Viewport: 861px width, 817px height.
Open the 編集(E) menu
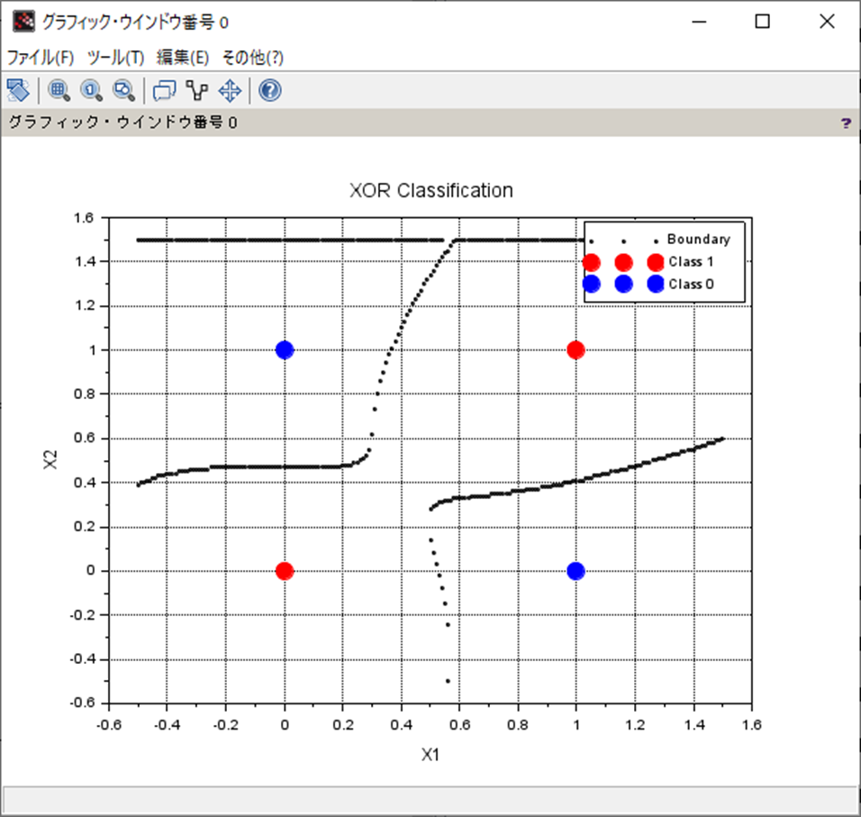182,57
